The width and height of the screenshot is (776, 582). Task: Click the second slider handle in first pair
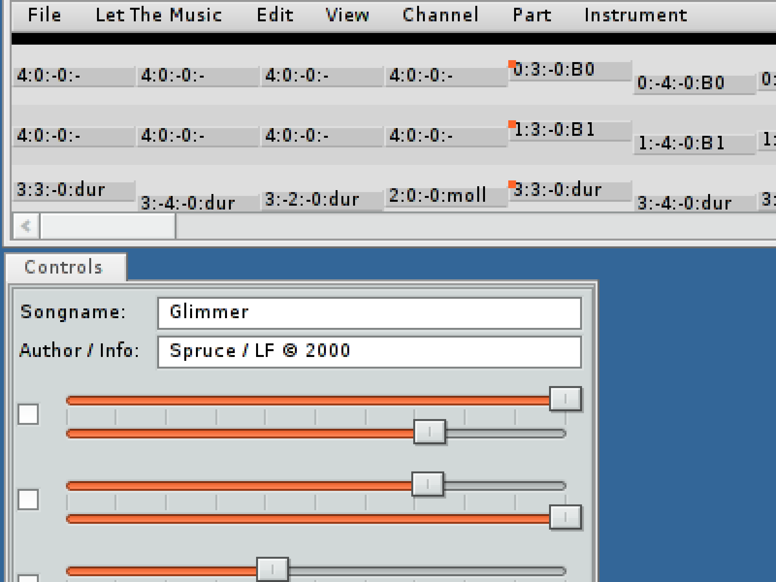pyautogui.click(x=430, y=432)
